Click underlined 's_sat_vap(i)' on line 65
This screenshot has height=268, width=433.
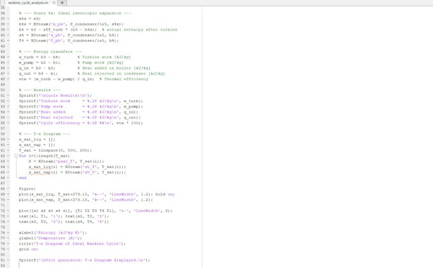(43, 173)
